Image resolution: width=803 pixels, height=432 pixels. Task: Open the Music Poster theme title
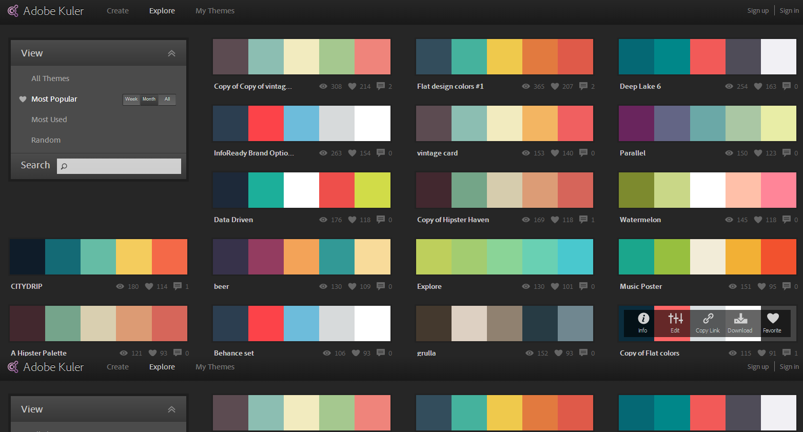641,286
